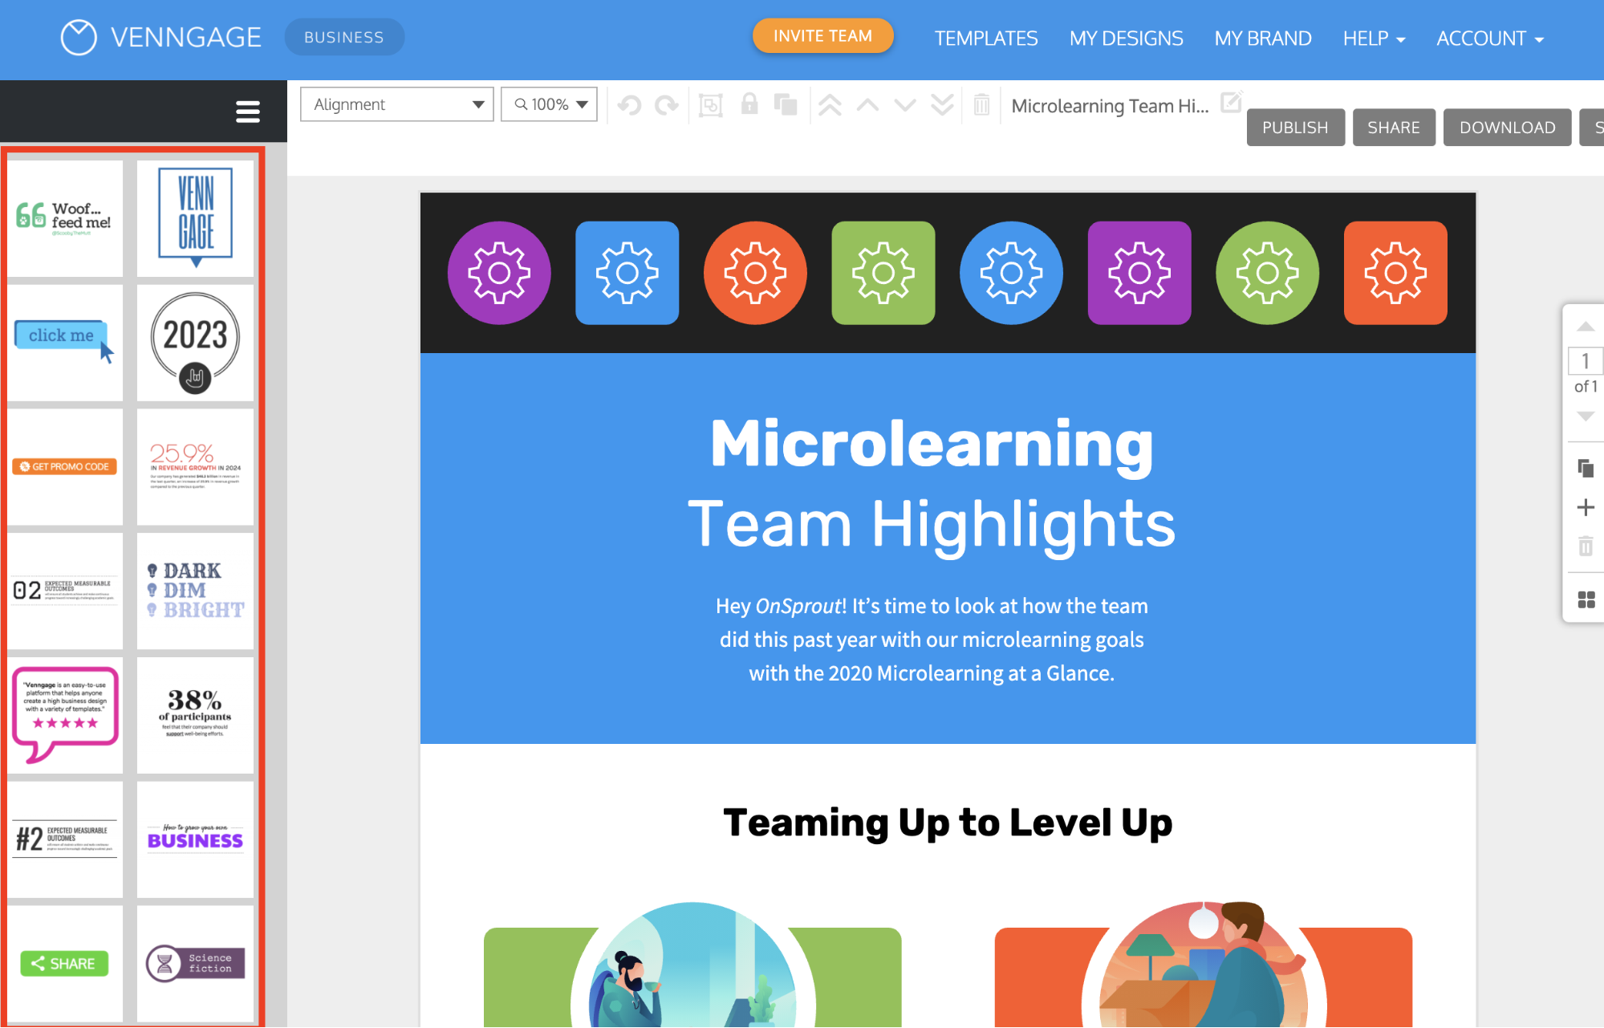
Task: Select the orange circle gear icon
Action: (755, 273)
